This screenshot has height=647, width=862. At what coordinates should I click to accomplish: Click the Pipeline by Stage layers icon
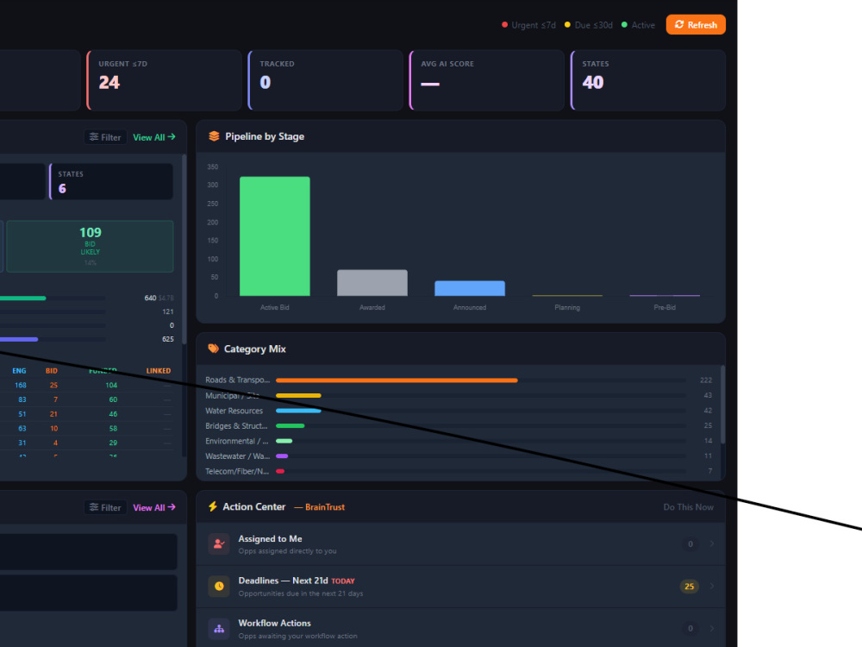point(214,136)
